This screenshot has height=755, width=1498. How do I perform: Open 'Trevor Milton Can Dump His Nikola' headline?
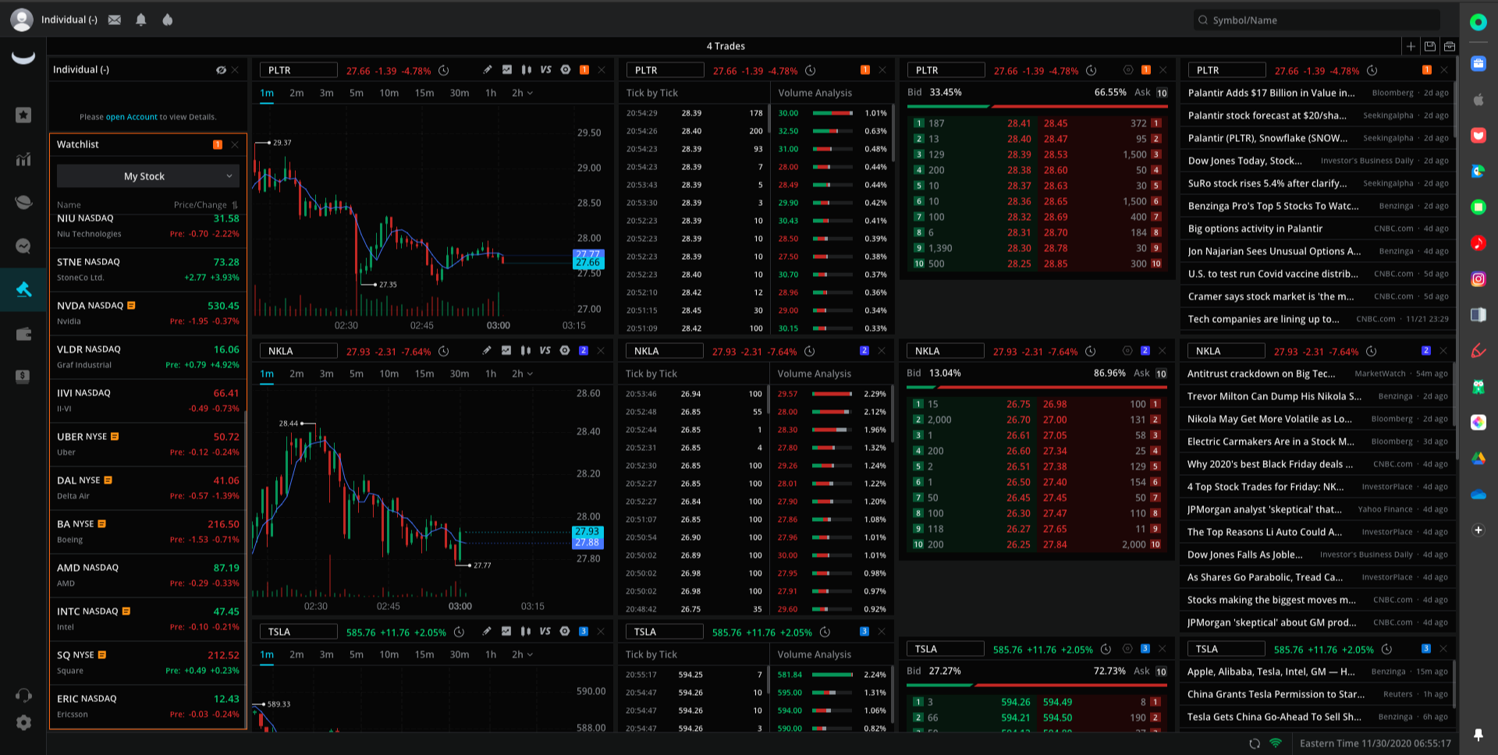point(1274,396)
